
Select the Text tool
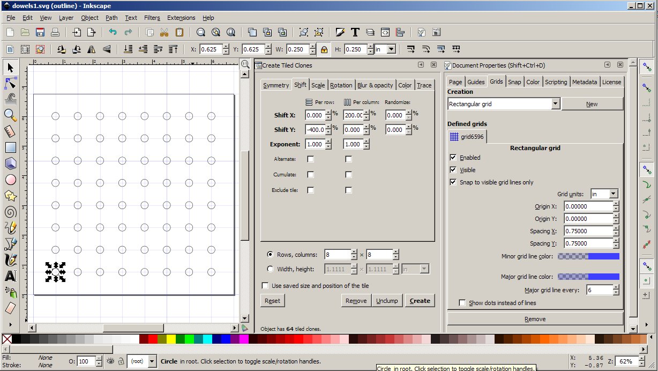[10, 276]
